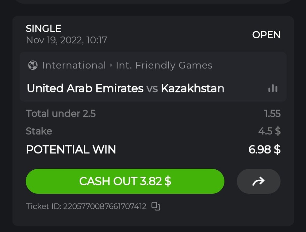The height and width of the screenshot is (232, 306).
Task: Click the Ticket ID number text
Action: [x=86, y=206]
